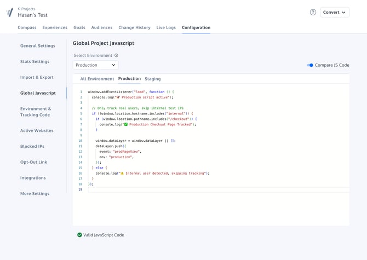Image resolution: width=367 pixels, height=260 pixels.
Task: Click the window.dataLayer assignment line
Action: (x=135, y=141)
